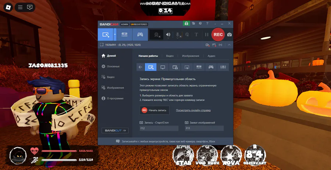The width and height of the screenshot is (331, 170).
Task: Click the recording area size text 1920x991
Action: pos(123,45)
